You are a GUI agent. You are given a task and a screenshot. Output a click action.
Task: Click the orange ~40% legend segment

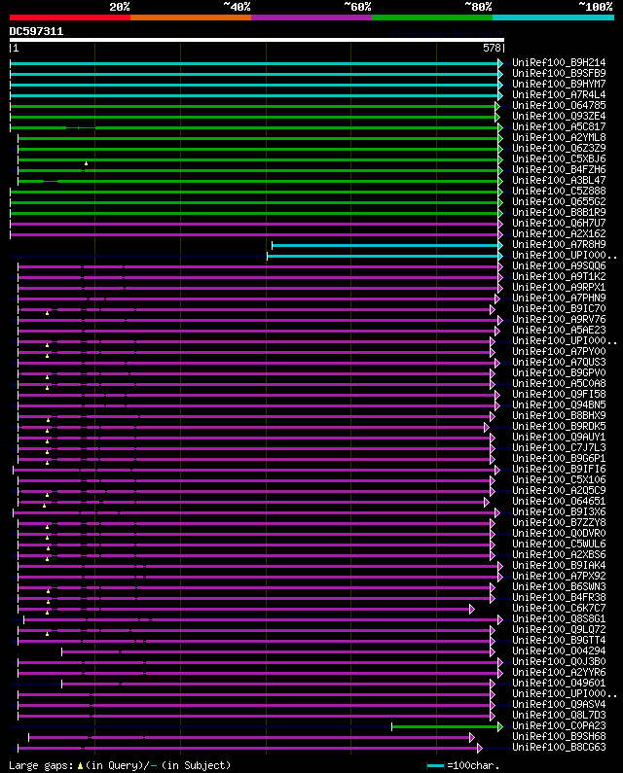(x=191, y=18)
